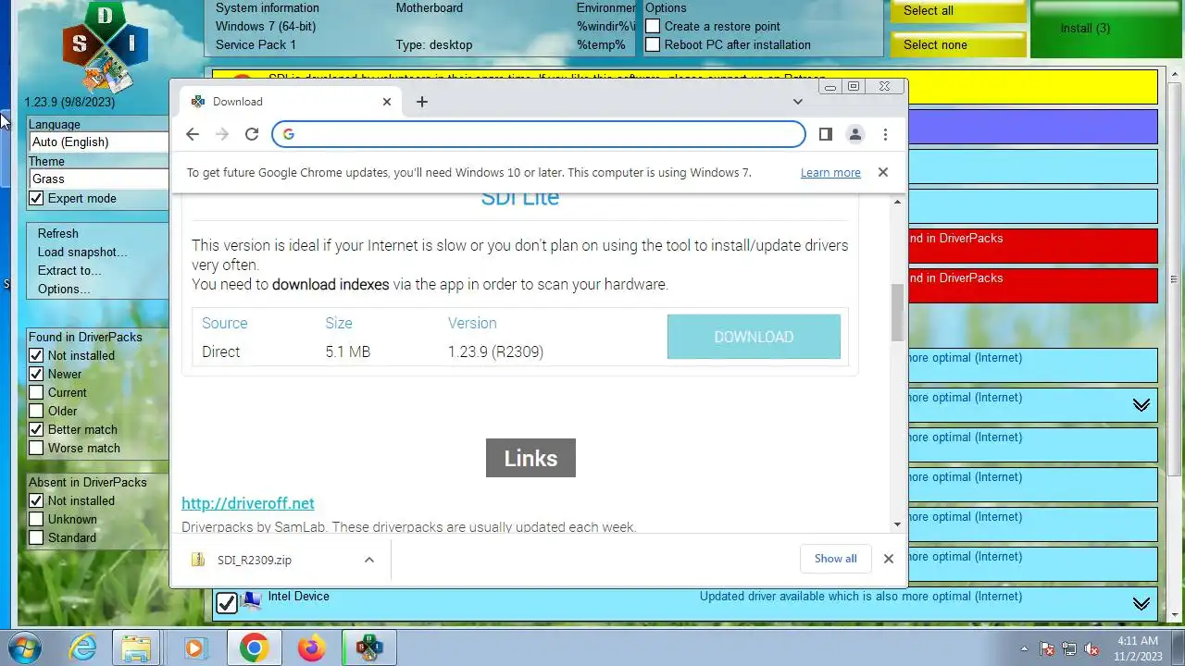Click the Intel Device driver icon
1185x666 pixels.
pos(252,602)
